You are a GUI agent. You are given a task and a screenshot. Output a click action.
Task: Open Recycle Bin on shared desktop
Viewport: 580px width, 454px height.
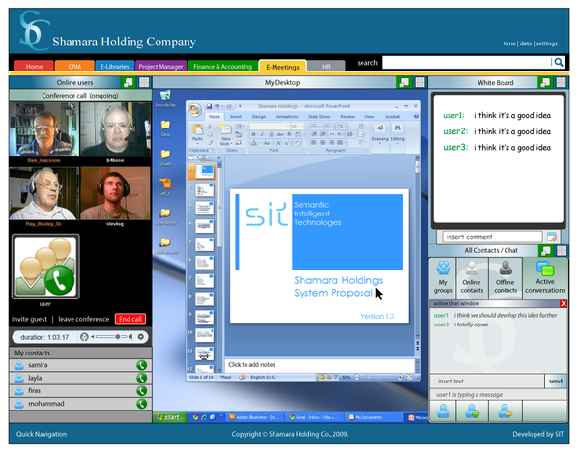(x=165, y=99)
